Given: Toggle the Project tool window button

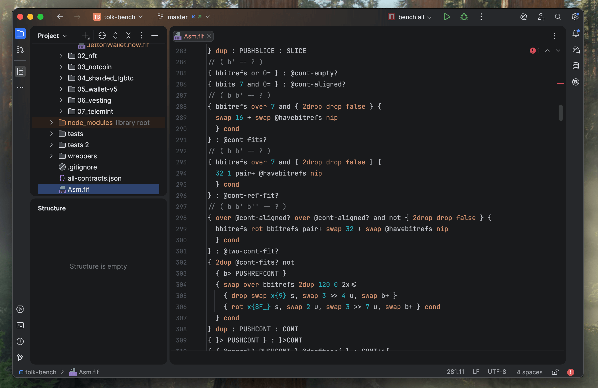Looking at the screenshot, I should (x=20, y=34).
